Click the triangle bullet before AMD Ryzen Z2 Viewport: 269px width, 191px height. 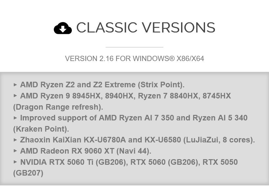click(15, 85)
